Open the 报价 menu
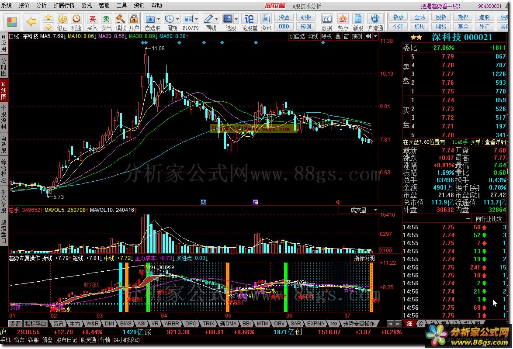The width and height of the screenshot is (513, 349). tap(24, 5)
